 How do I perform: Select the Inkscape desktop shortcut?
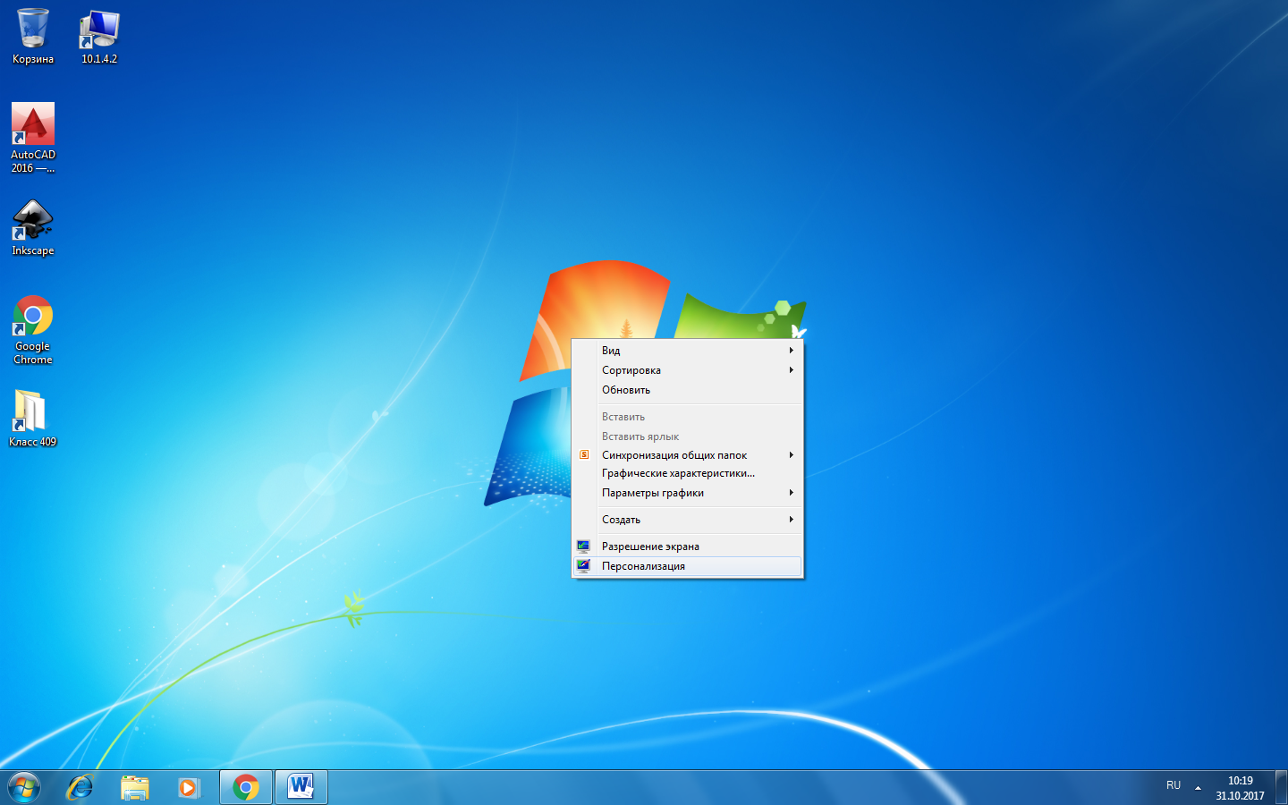33,227
